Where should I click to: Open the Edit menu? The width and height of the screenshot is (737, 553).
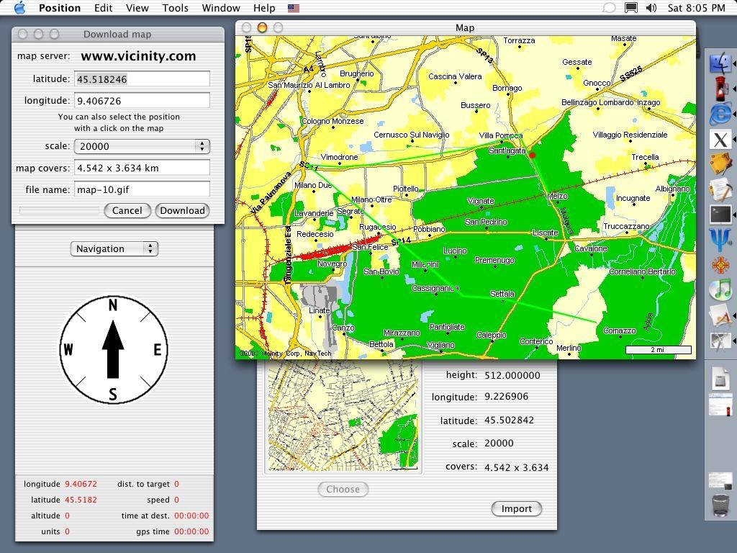(x=103, y=8)
